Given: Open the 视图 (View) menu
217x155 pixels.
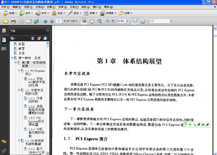Looking at the screenshot, I should pyautogui.click(x=28, y=7).
